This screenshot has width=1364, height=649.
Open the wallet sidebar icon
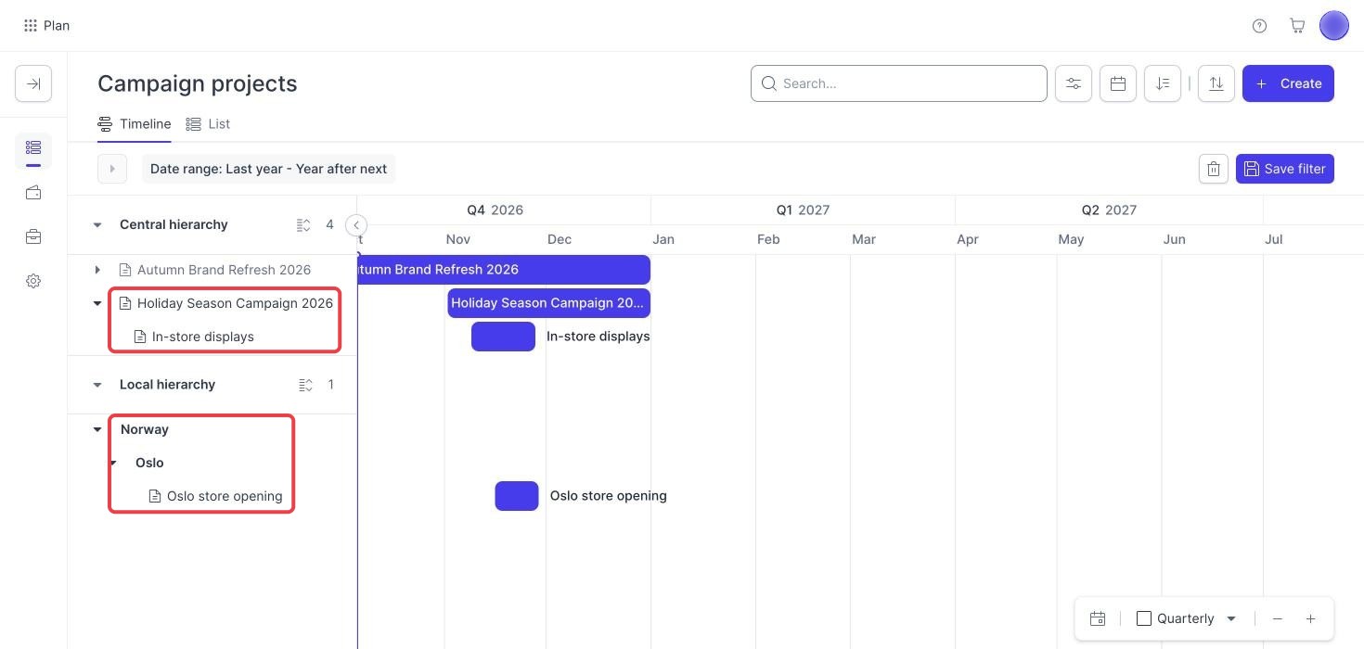pyautogui.click(x=33, y=193)
